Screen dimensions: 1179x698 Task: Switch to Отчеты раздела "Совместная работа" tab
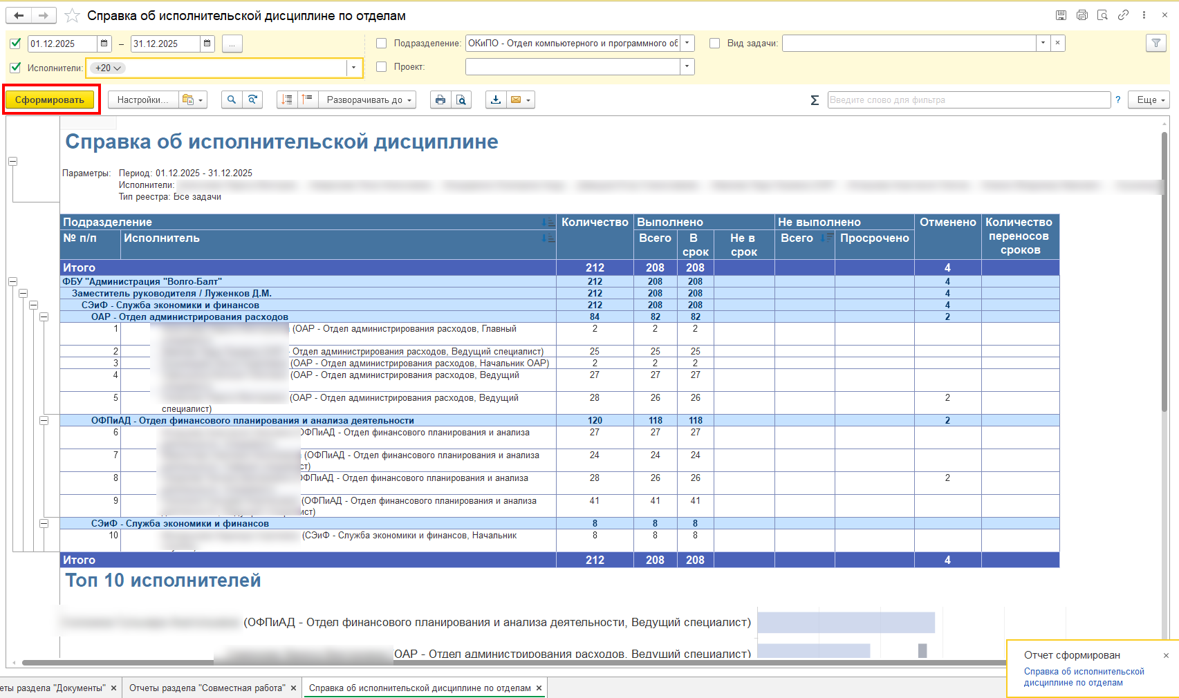pyautogui.click(x=207, y=688)
